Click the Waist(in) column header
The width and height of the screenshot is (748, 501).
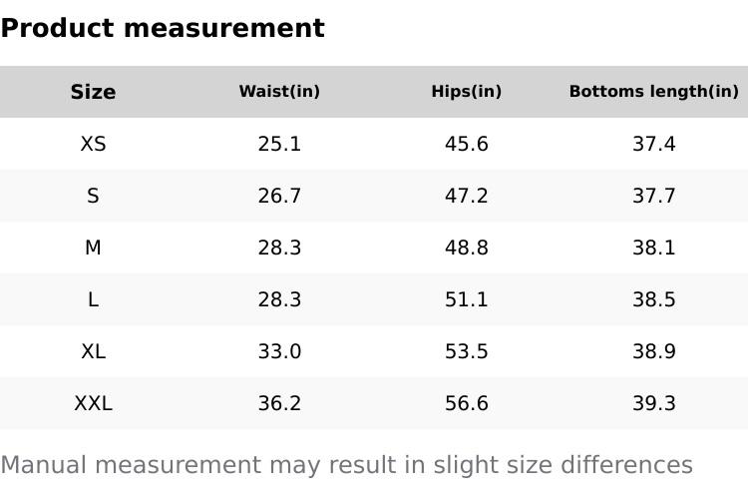[x=279, y=92]
